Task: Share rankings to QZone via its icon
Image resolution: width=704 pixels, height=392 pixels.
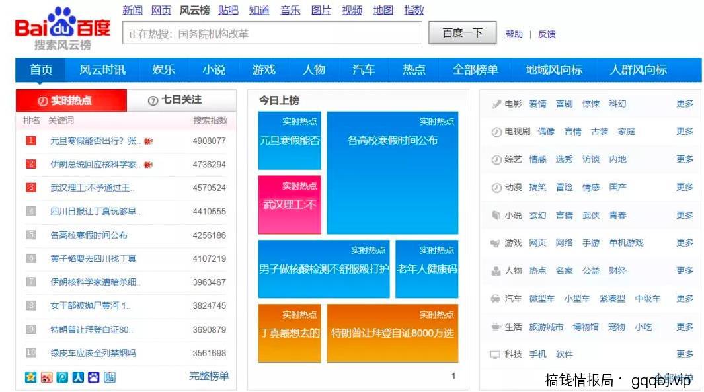Action: click(x=31, y=377)
